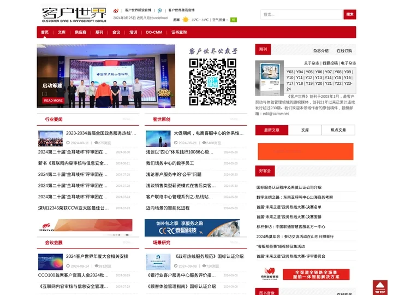Open 数字丝绸之路：东南亚呼叫中心出海商务考察
The height and width of the screenshot is (295, 393).
point(295,197)
